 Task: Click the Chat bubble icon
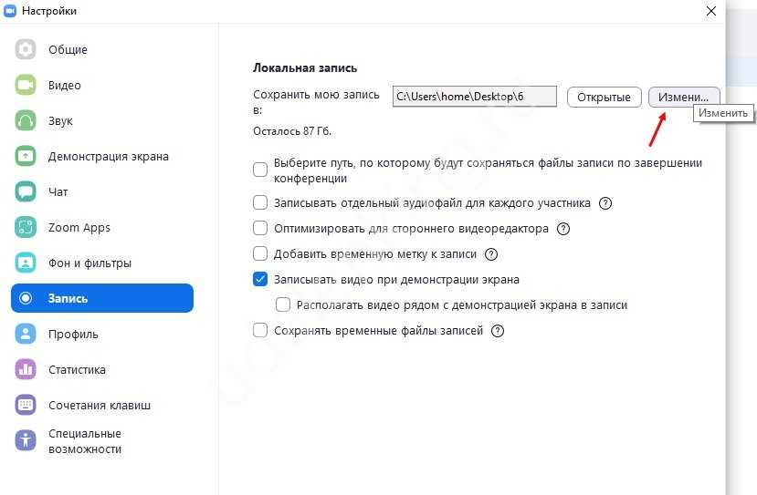click(x=26, y=191)
